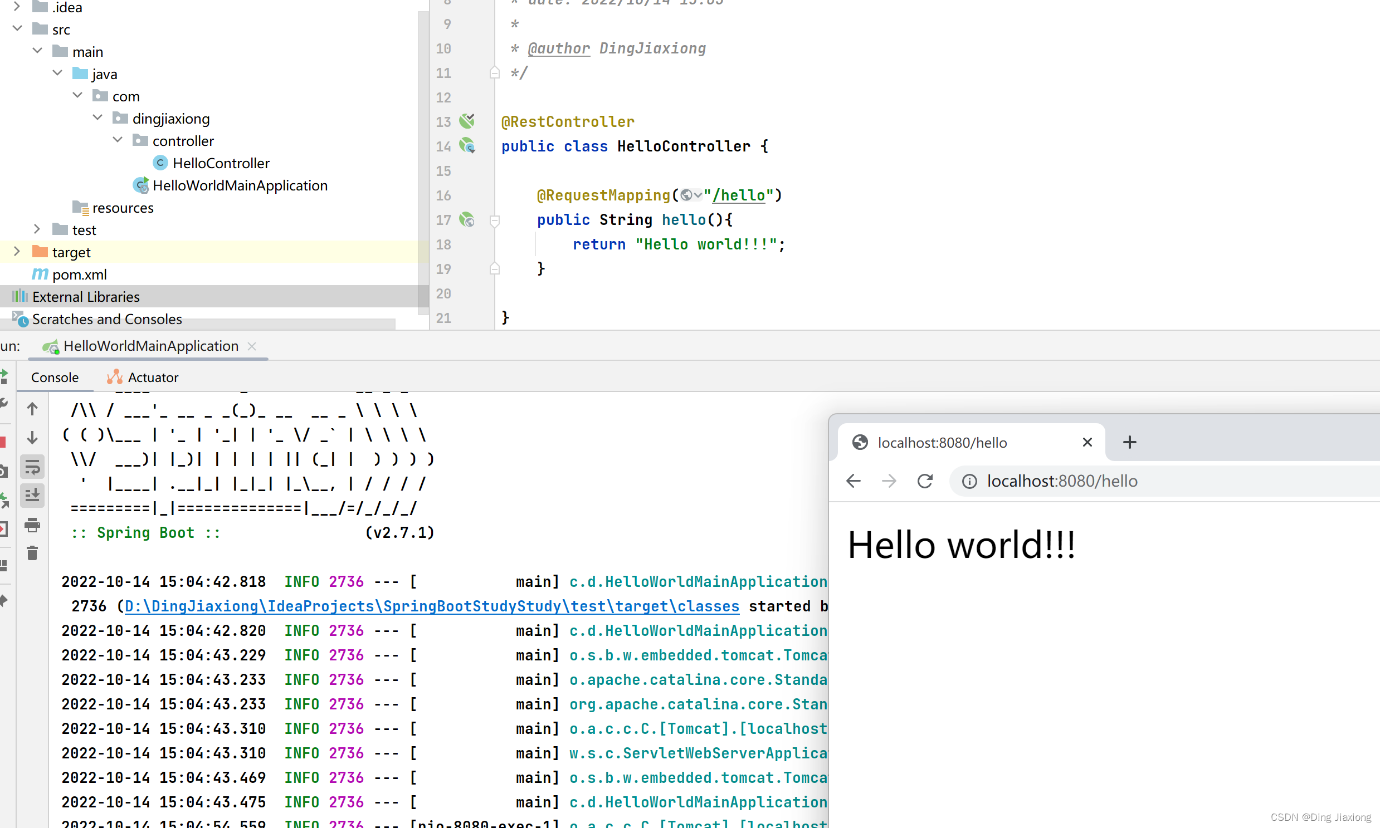Collapse the controller package
The width and height of the screenshot is (1380, 828).
coord(117,140)
